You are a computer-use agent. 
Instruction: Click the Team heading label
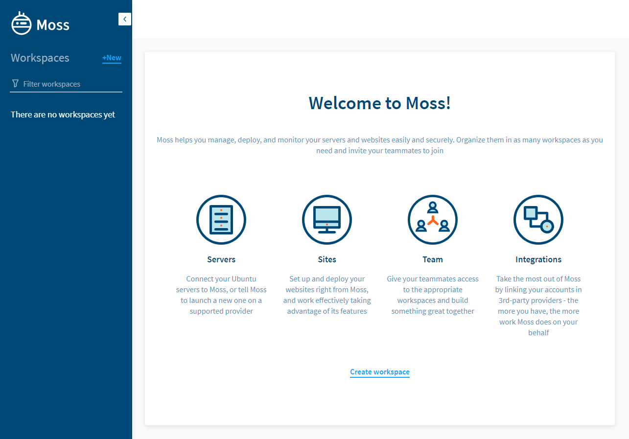(x=433, y=259)
